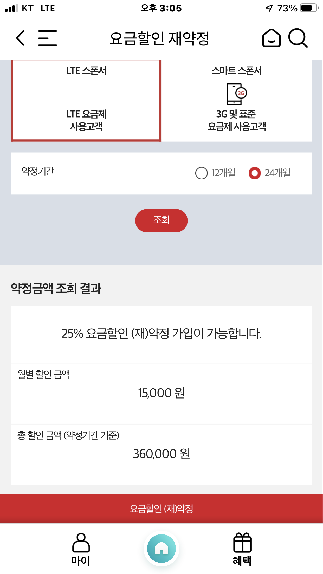Tap the 월별 할인 금액 15,000 원 value
Screen dimensions: 323x574
click(161, 393)
